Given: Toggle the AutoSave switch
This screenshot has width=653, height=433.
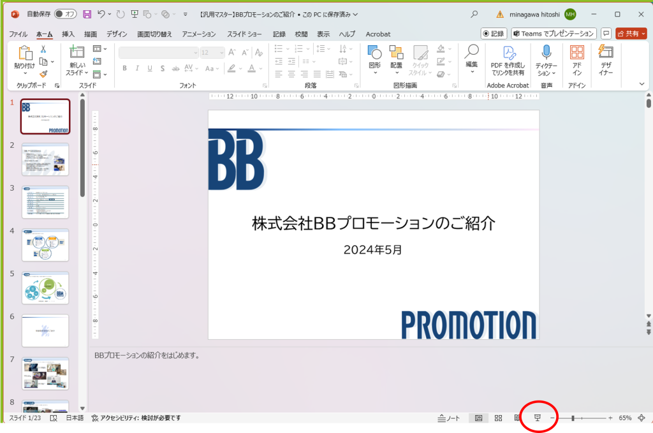Looking at the screenshot, I should (65, 14).
